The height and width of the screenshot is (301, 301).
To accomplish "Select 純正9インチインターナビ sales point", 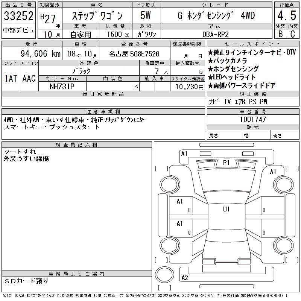I will (x=252, y=52).
